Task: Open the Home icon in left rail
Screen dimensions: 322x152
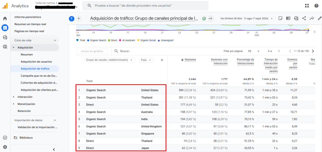Action: pyautogui.click(x=5, y=18)
